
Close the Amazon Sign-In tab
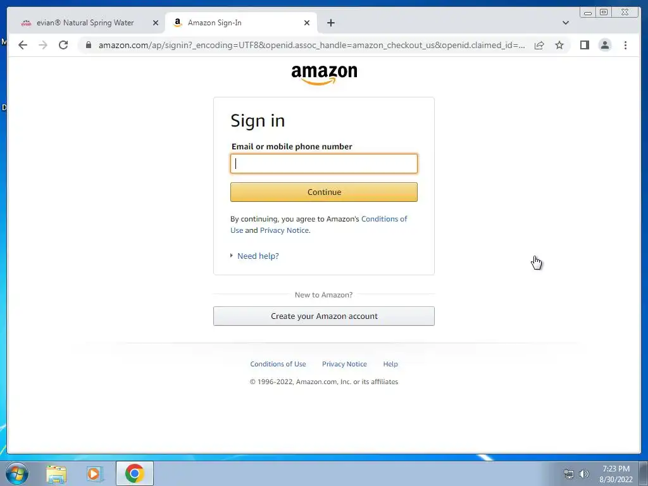pos(307,23)
